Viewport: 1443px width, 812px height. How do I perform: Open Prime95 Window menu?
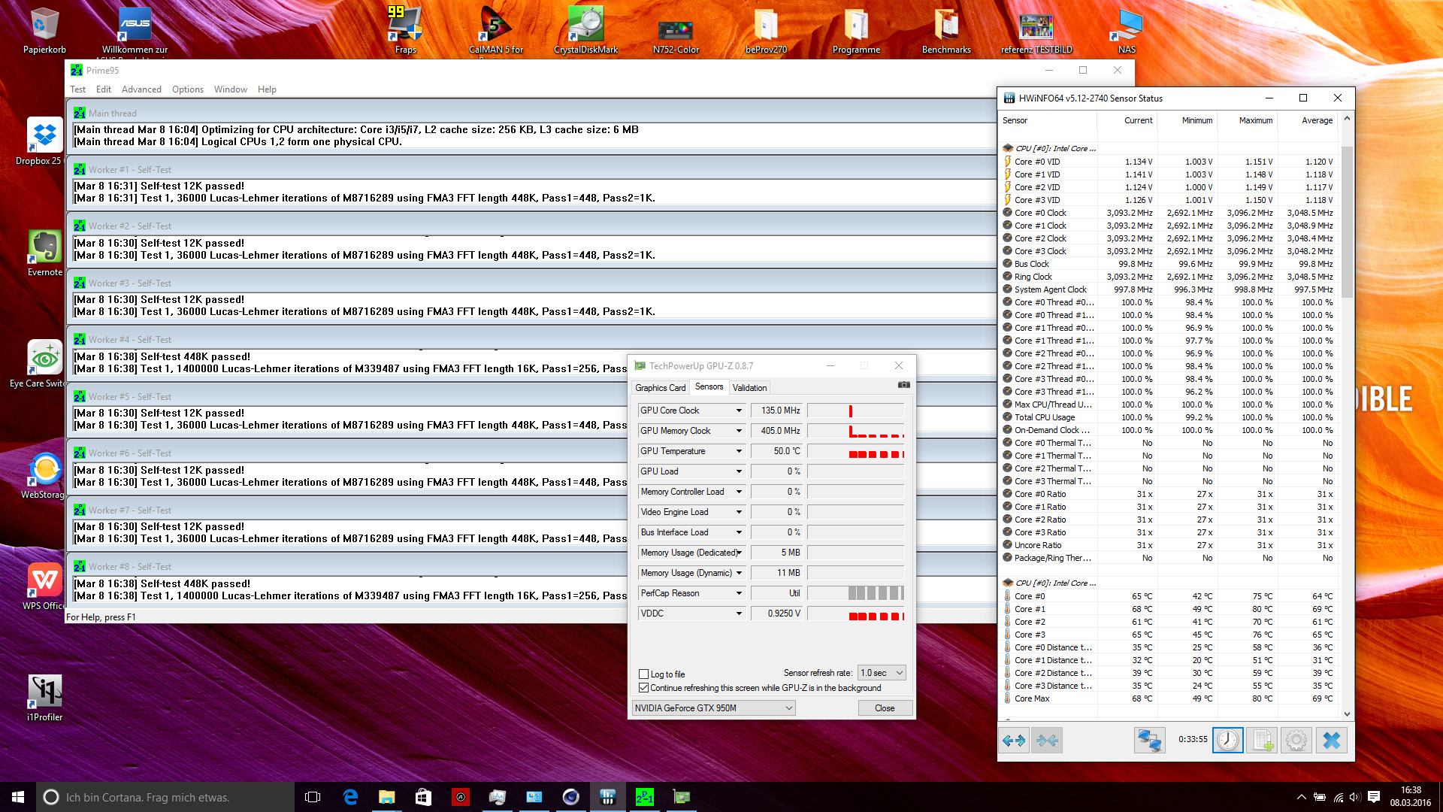coord(231,89)
